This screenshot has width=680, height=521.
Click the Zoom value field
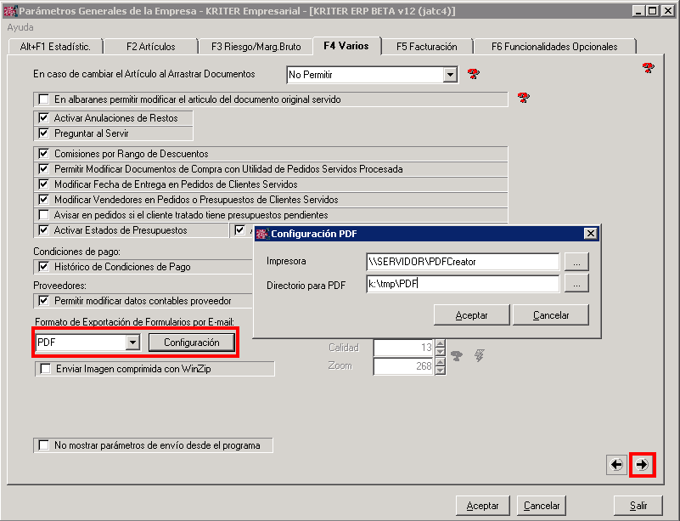[403, 366]
